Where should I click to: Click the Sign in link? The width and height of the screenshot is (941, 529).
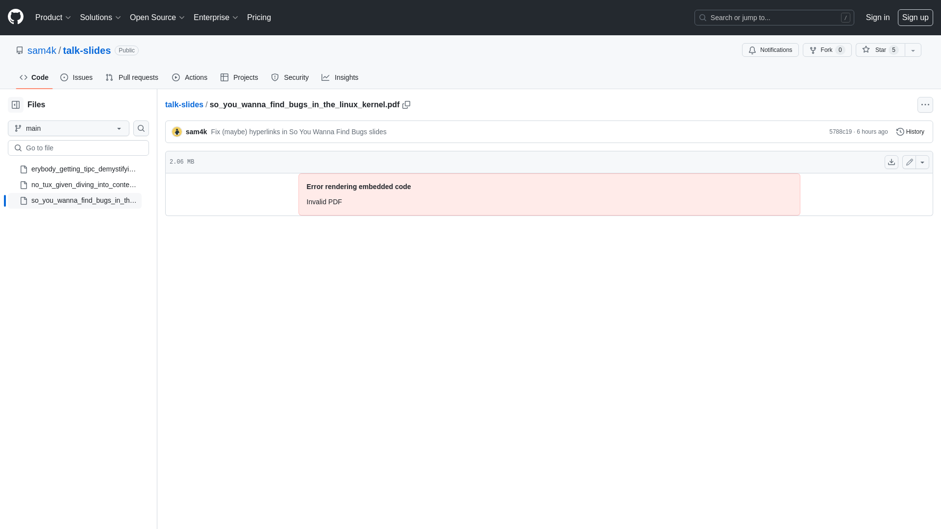878,18
